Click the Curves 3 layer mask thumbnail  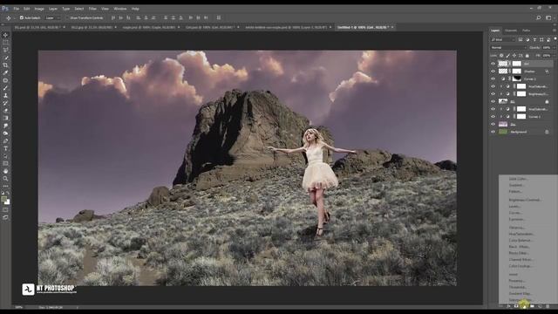point(517,78)
